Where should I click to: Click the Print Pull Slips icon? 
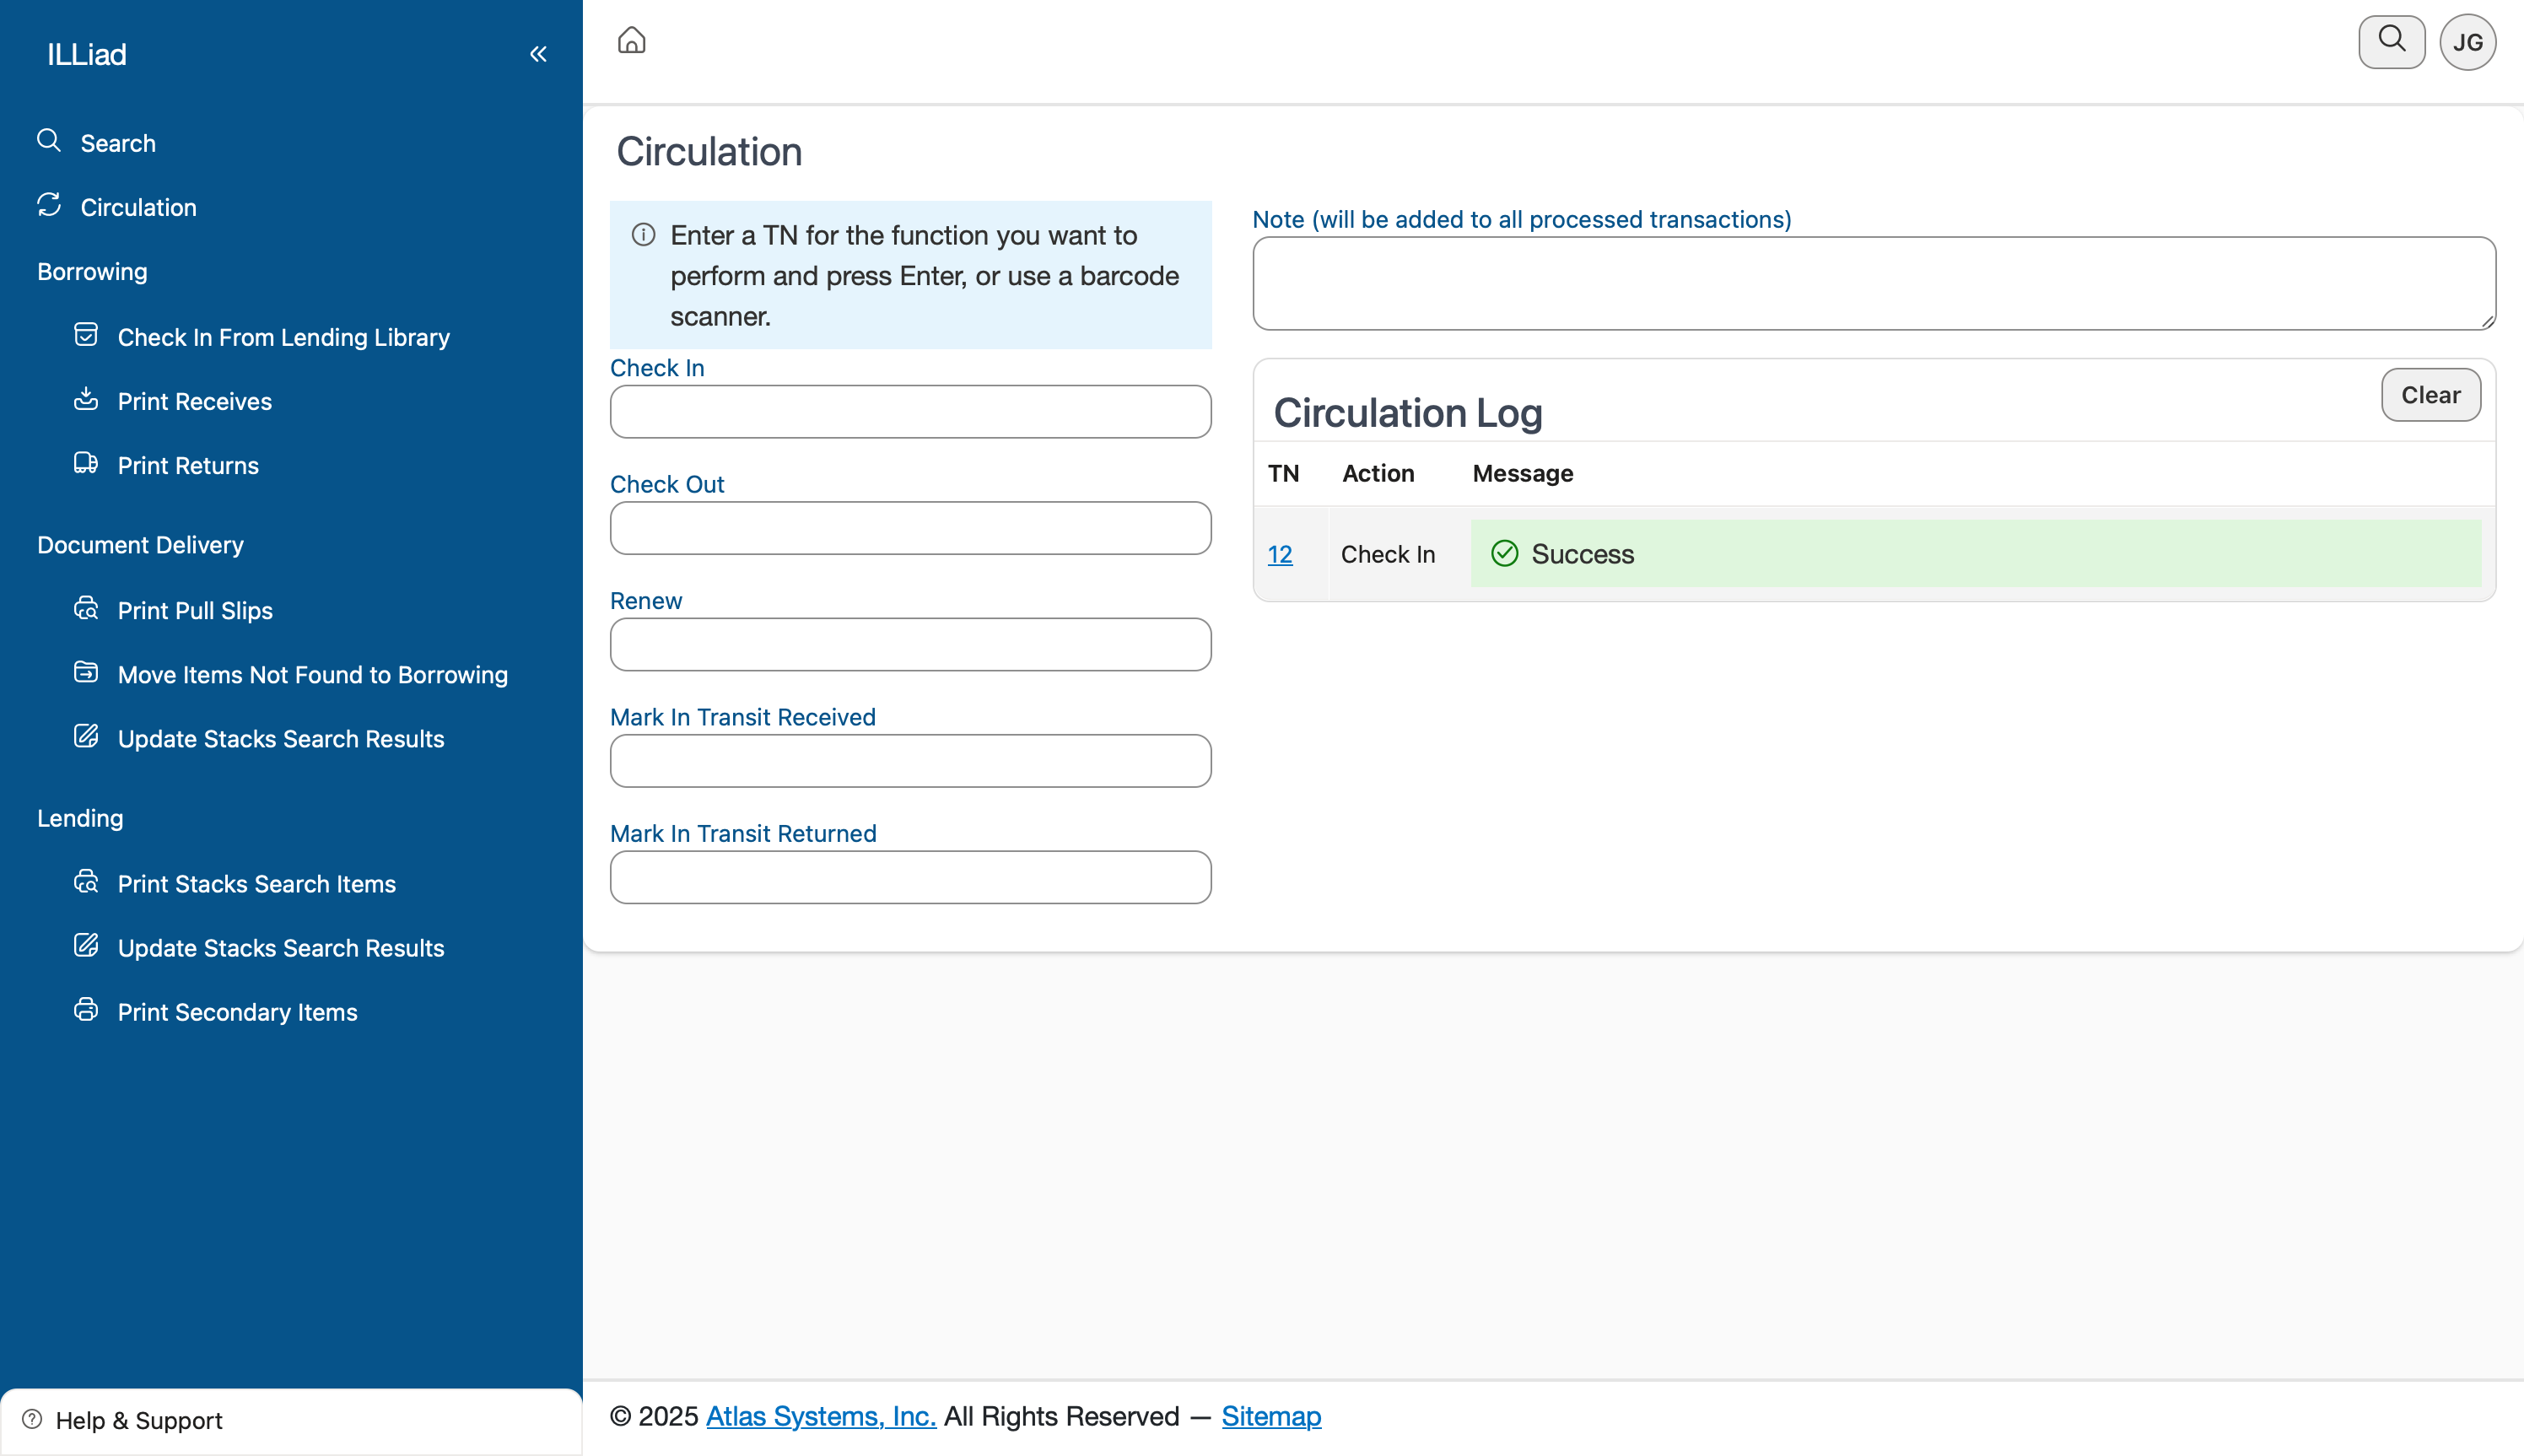click(86, 608)
